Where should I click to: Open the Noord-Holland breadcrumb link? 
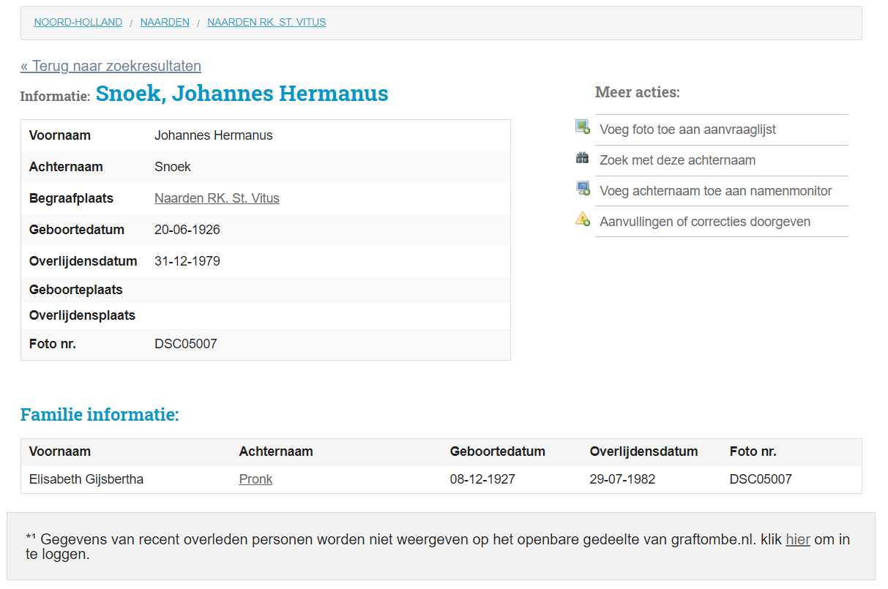pyautogui.click(x=78, y=23)
